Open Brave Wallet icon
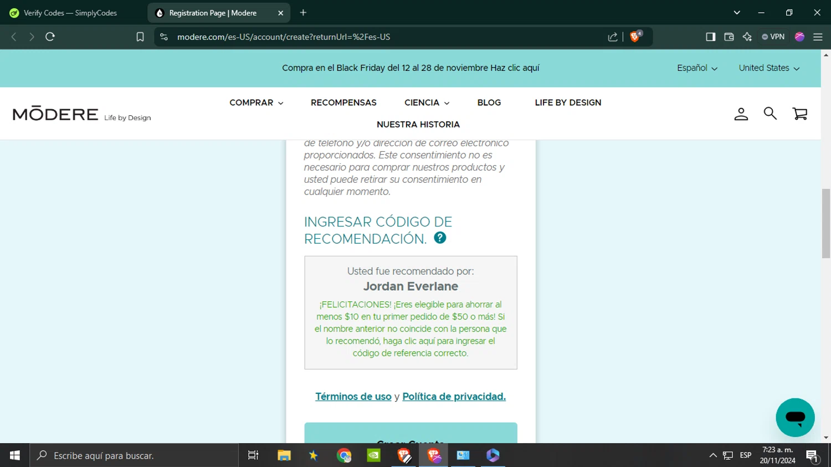The height and width of the screenshot is (467, 831). tap(729, 37)
